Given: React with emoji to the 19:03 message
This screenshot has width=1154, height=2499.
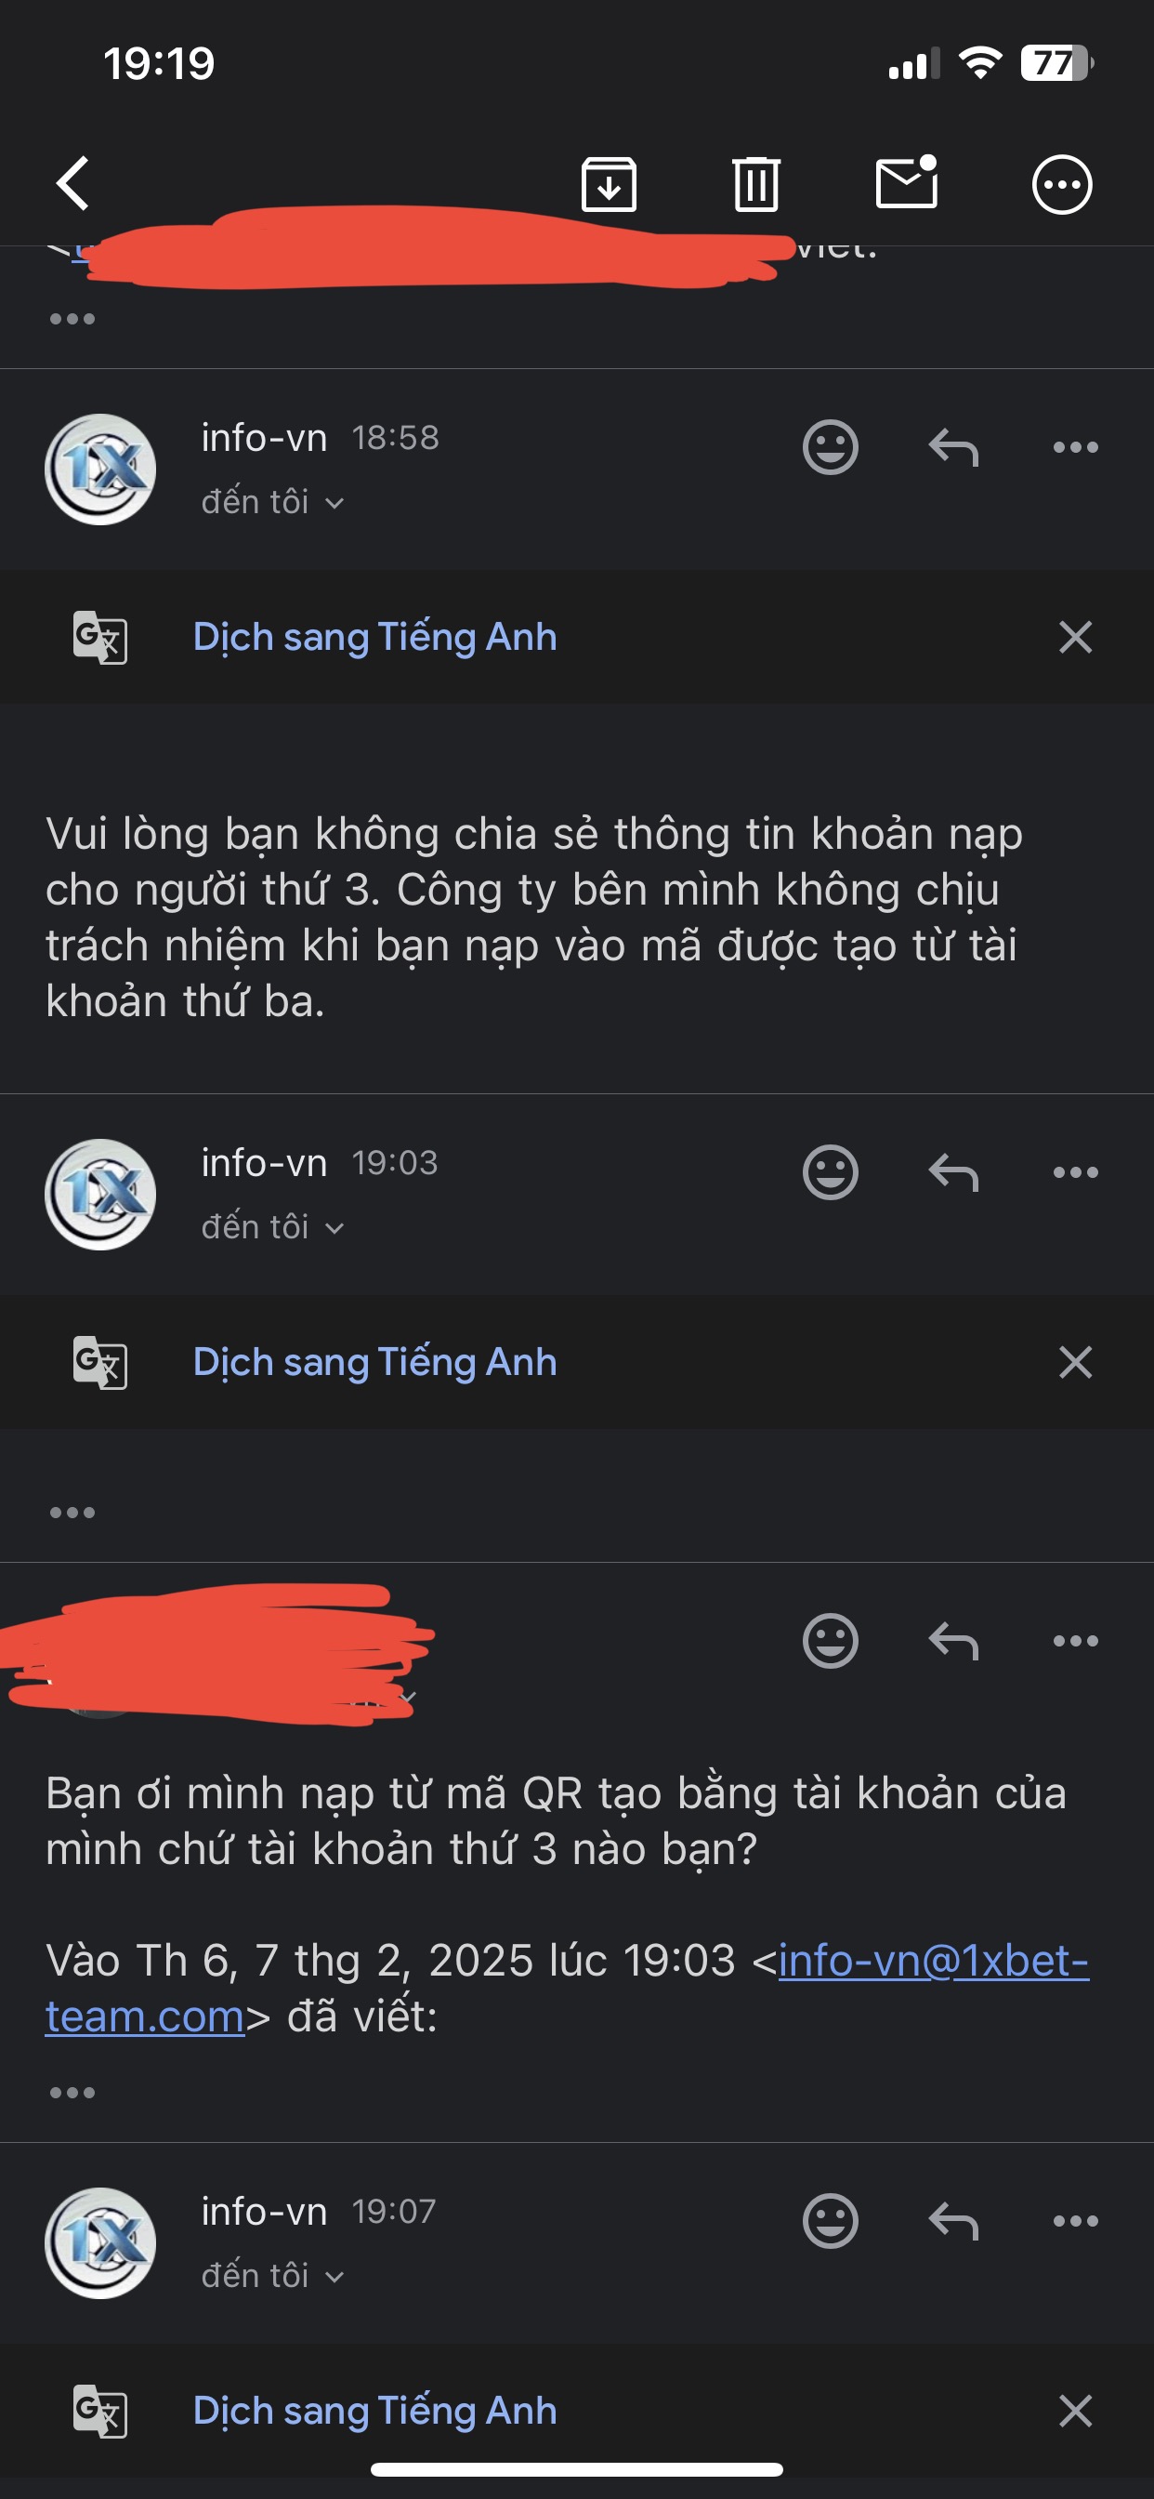Looking at the screenshot, I should point(830,1173).
